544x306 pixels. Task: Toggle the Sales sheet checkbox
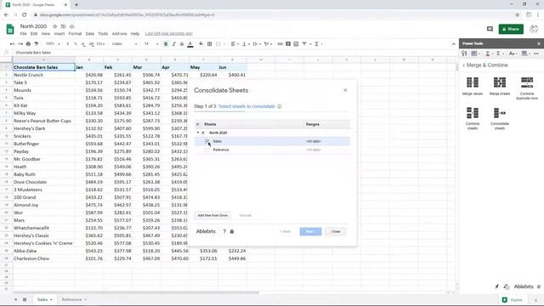(x=207, y=141)
